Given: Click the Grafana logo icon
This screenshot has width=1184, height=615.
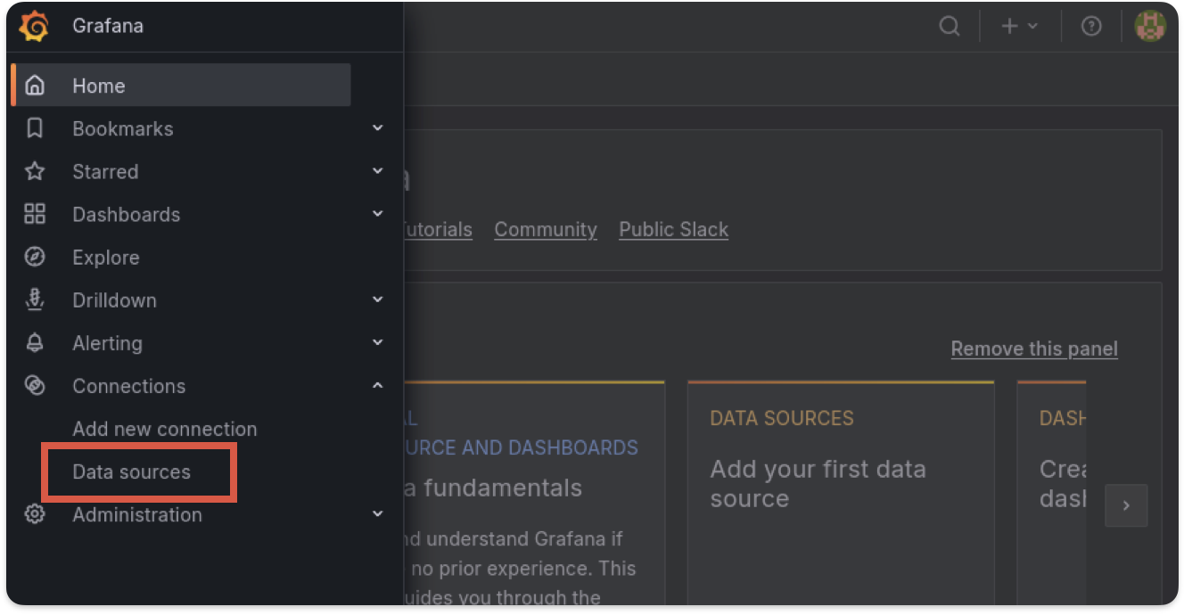Looking at the screenshot, I should pyautogui.click(x=34, y=26).
